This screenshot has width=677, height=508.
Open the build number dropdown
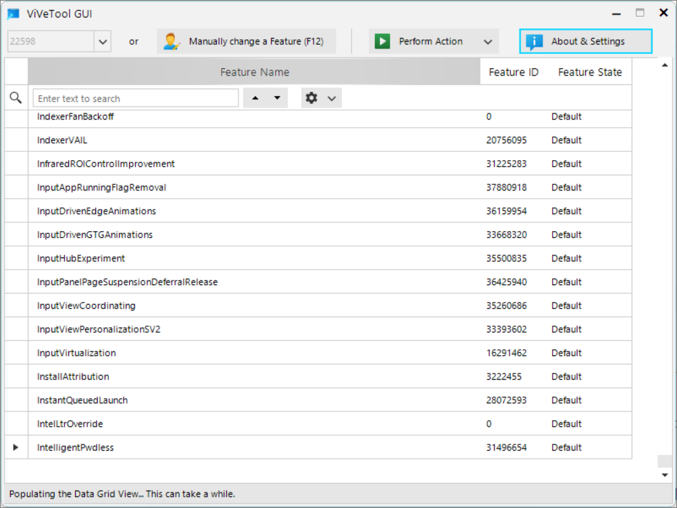[101, 41]
